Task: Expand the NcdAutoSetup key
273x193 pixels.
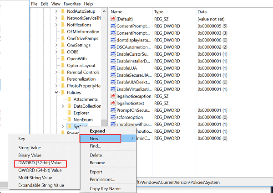Action: 56,11
